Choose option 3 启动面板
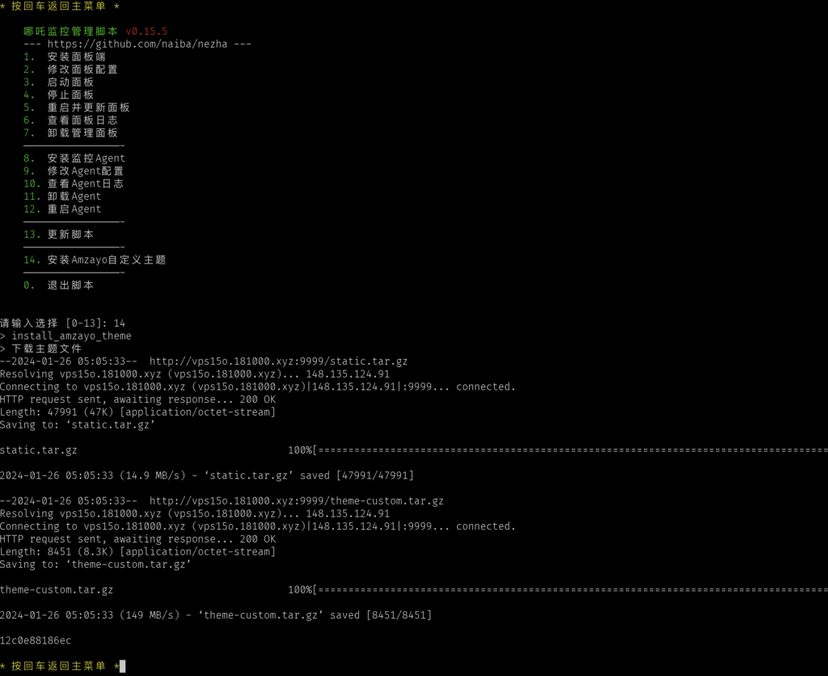 point(70,82)
